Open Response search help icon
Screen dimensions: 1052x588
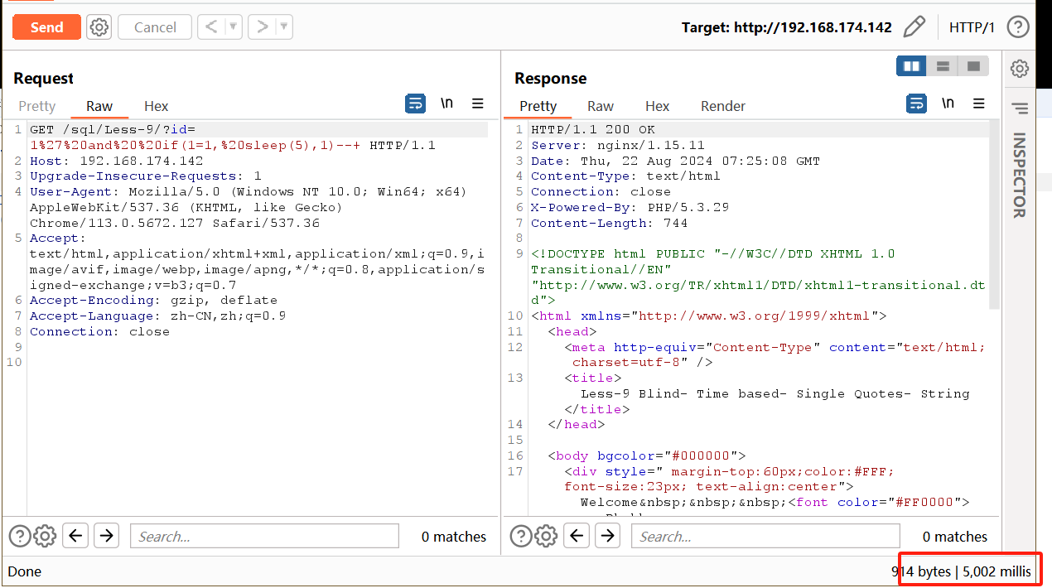520,536
